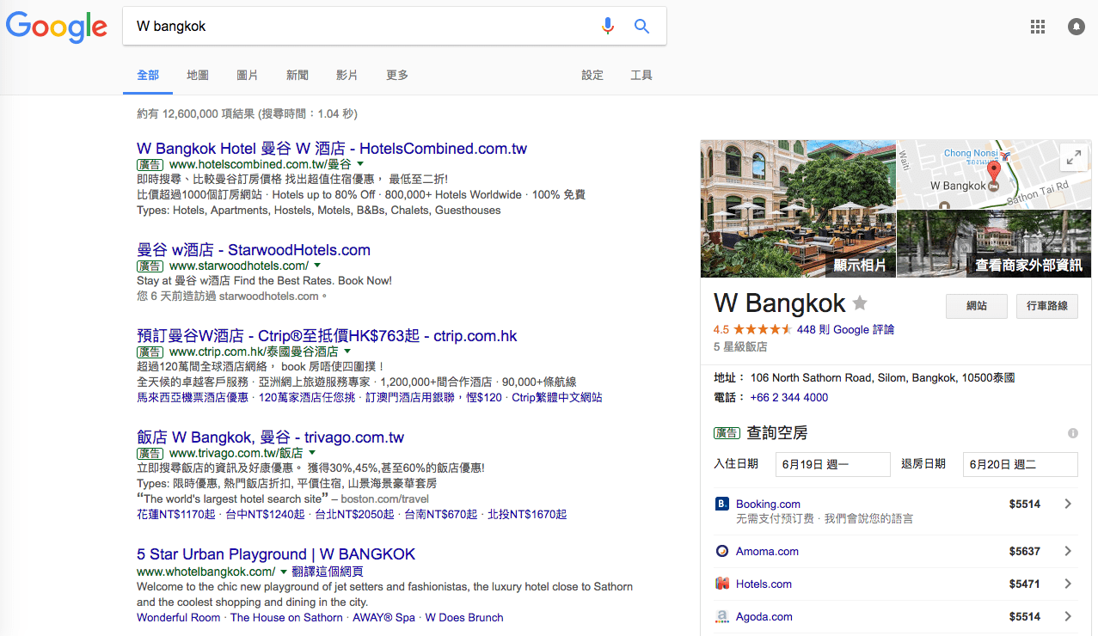Image resolution: width=1098 pixels, height=636 pixels.
Task: Open the Wonderful Room sitelink
Action: (x=179, y=617)
